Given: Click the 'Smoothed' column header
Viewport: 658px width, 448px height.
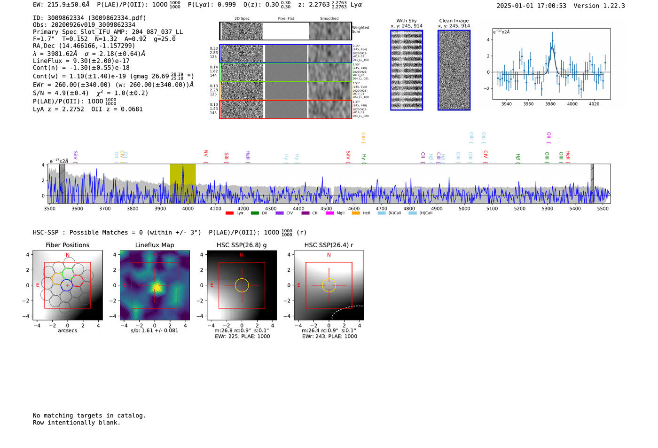Looking at the screenshot, I should click(x=329, y=19).
